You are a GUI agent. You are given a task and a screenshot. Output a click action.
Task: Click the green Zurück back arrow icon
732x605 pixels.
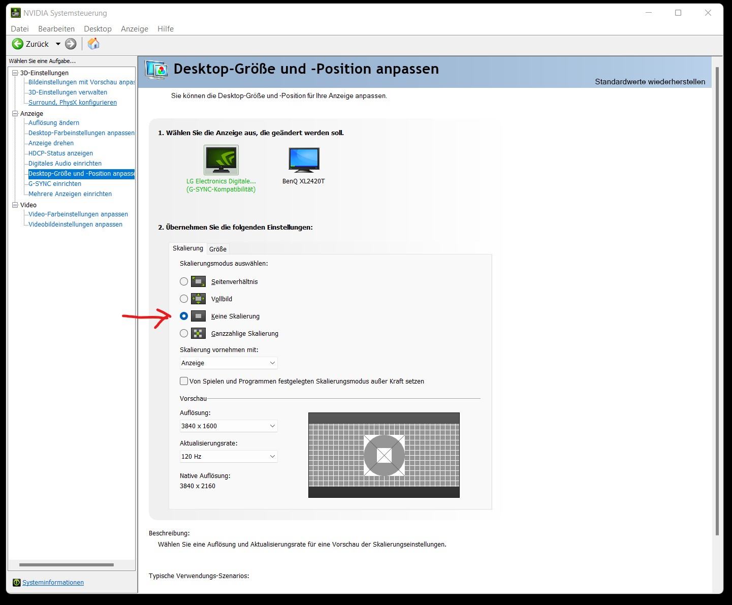(x=18, y=44)
